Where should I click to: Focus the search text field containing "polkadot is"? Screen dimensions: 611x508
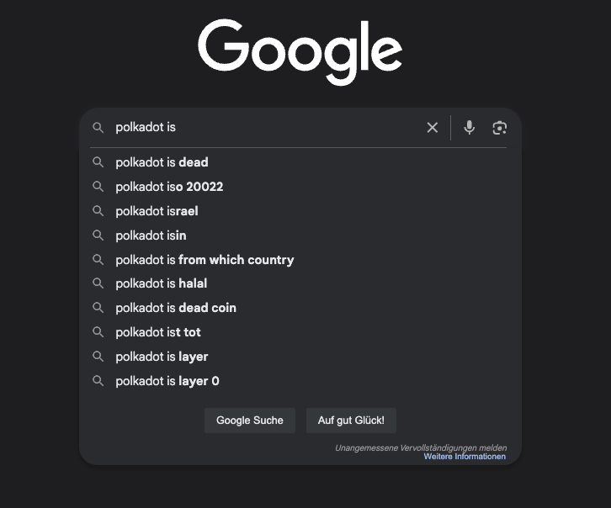tap(261, 127)
